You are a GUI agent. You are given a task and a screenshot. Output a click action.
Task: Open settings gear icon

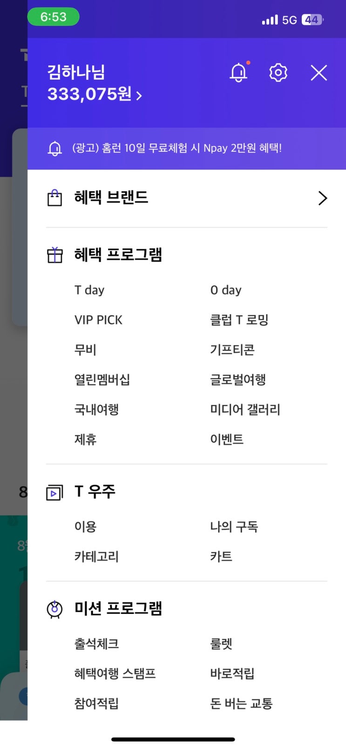click(278, 73)
